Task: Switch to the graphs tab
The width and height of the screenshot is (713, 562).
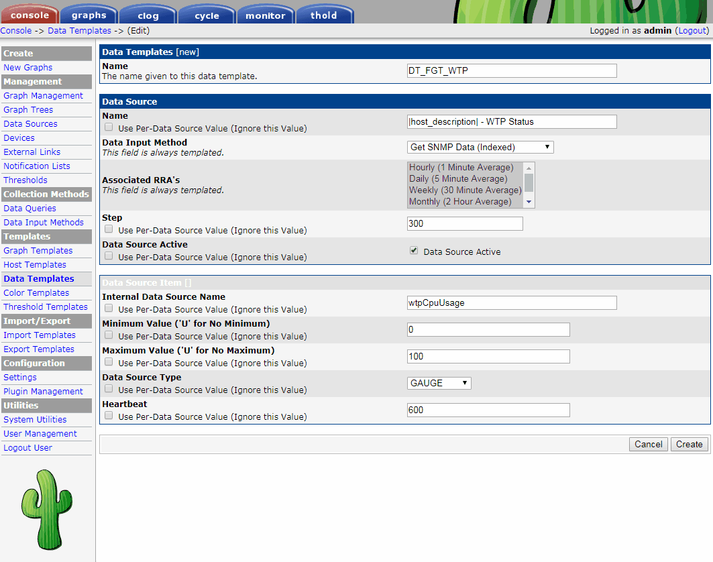Action: (88, 14)
